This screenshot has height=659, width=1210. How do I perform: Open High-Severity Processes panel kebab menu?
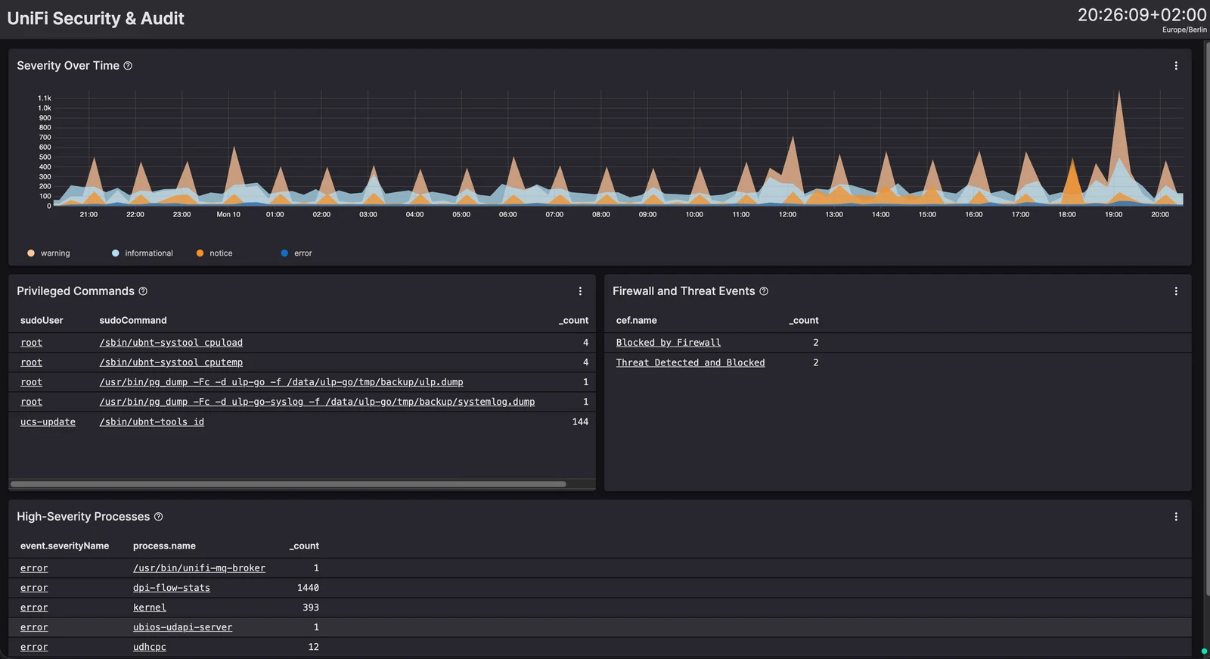point(1176,517)
